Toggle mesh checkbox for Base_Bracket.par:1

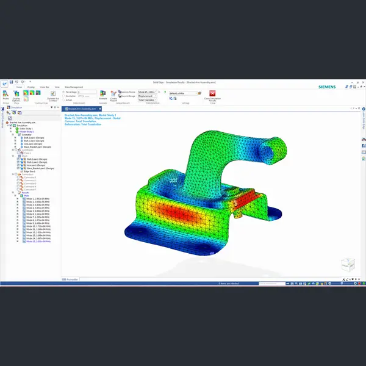coord(18,168)
